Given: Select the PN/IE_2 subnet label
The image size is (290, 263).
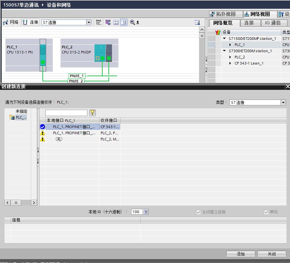Looking at the screenshot, I should tap(76, 81).
